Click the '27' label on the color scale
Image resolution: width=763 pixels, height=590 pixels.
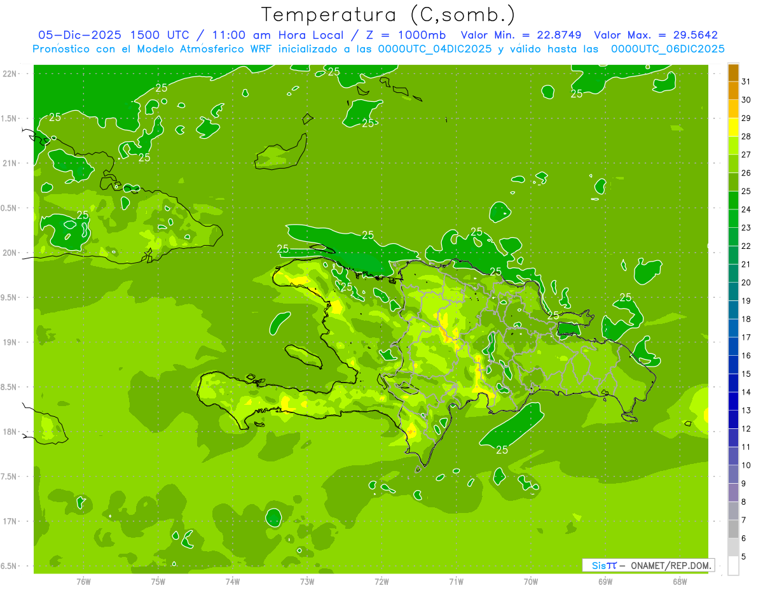746,155
